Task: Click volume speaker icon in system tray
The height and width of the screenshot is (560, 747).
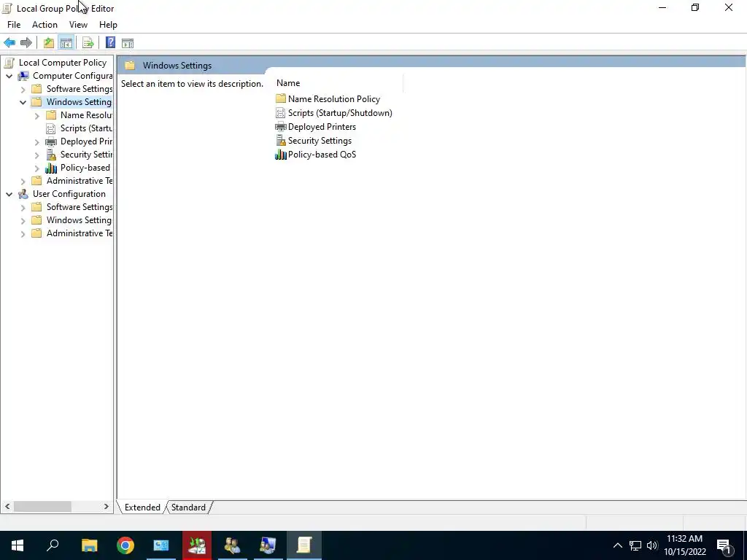Action: click(x=652, y=545)
